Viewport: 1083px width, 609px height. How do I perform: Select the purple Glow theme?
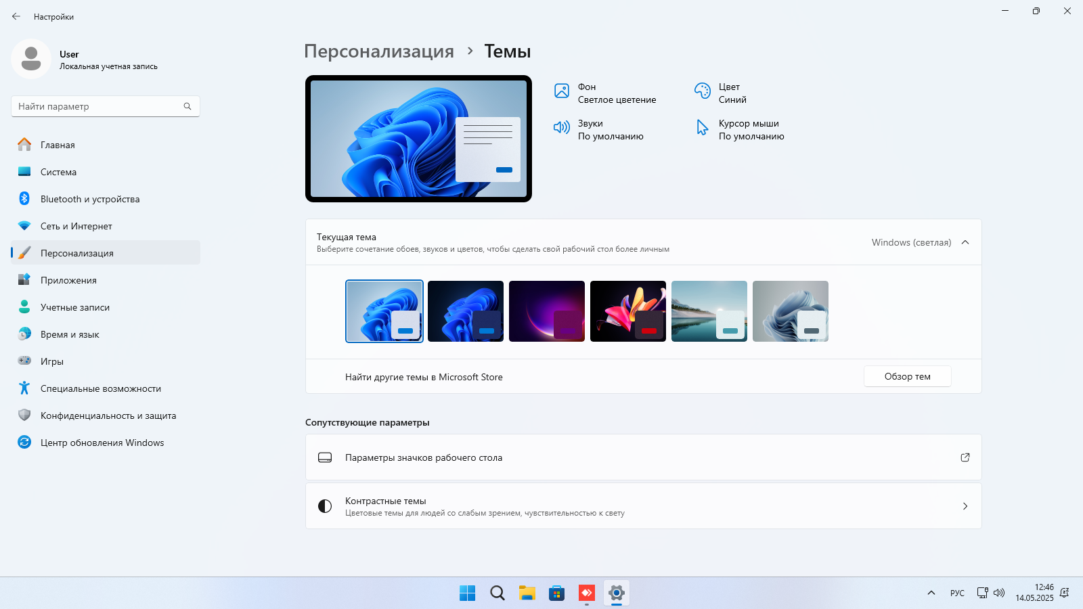pyautogui.click(x=547, y=311)
